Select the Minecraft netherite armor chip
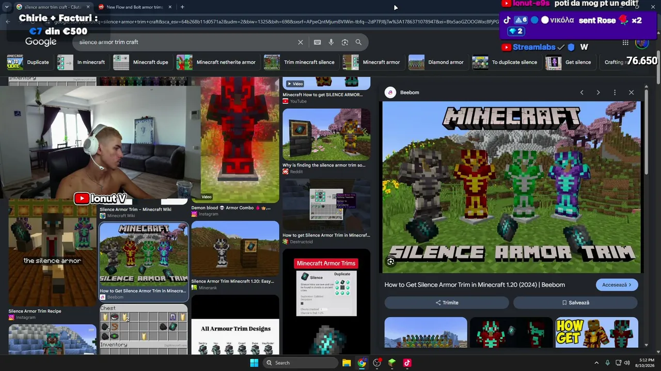Image resolution: width=661 pixels, height=371 pixels. pyautogui.click(x=217, y=62)
